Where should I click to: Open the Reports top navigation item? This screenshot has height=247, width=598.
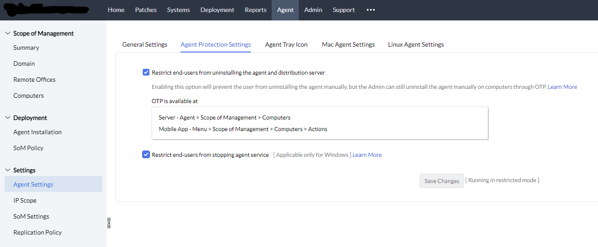click(256, 10)
